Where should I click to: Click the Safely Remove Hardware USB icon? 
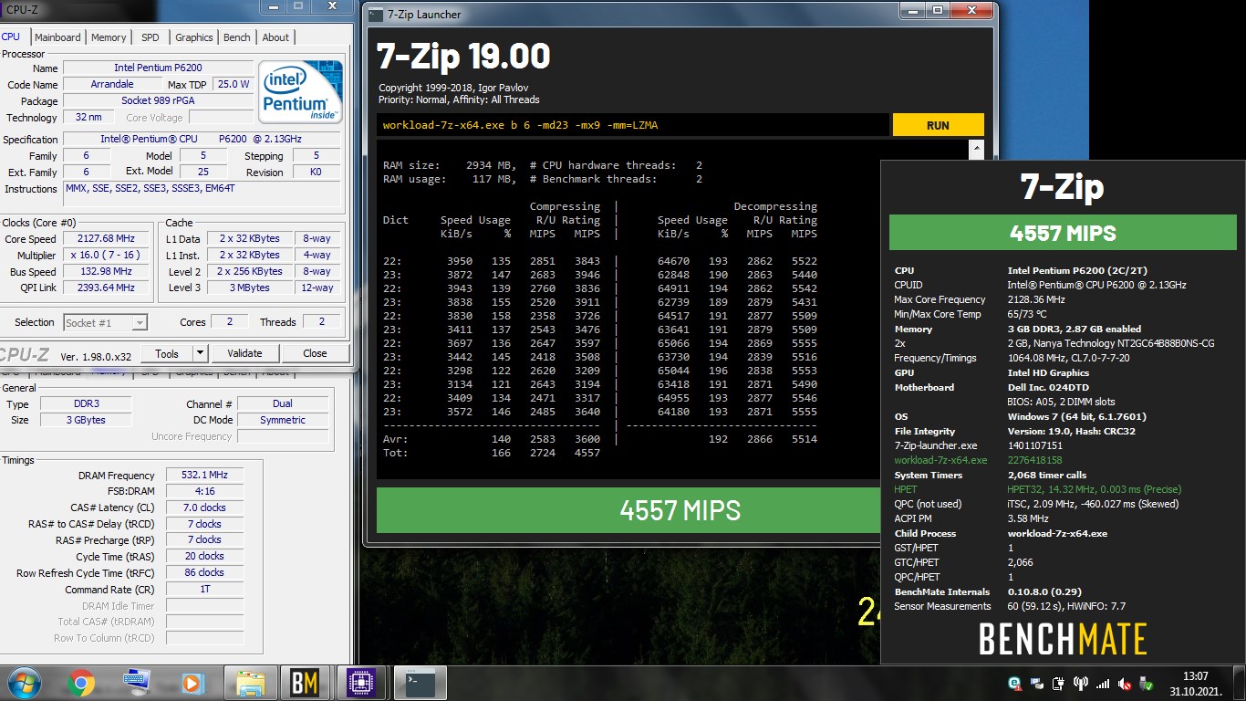(x=1147, y=684)
